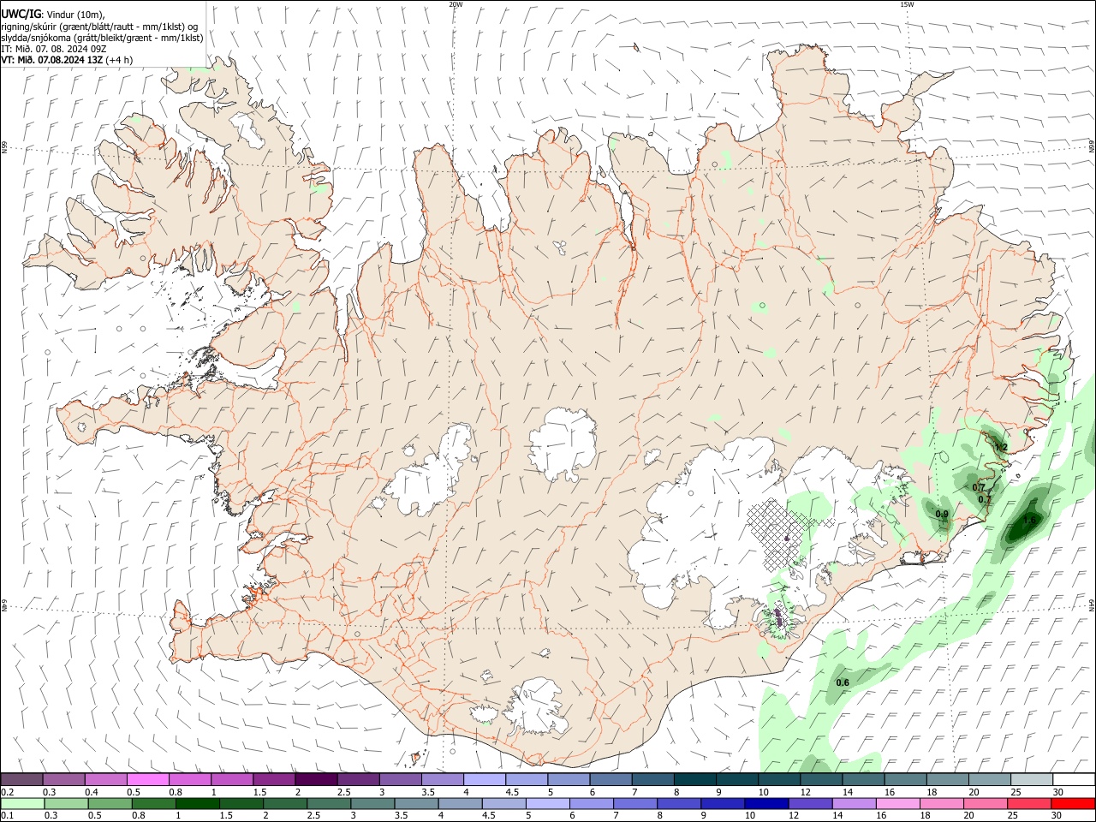
Task: Select the pale green 0.1 legend swatch
Action: tap(22, 803)
